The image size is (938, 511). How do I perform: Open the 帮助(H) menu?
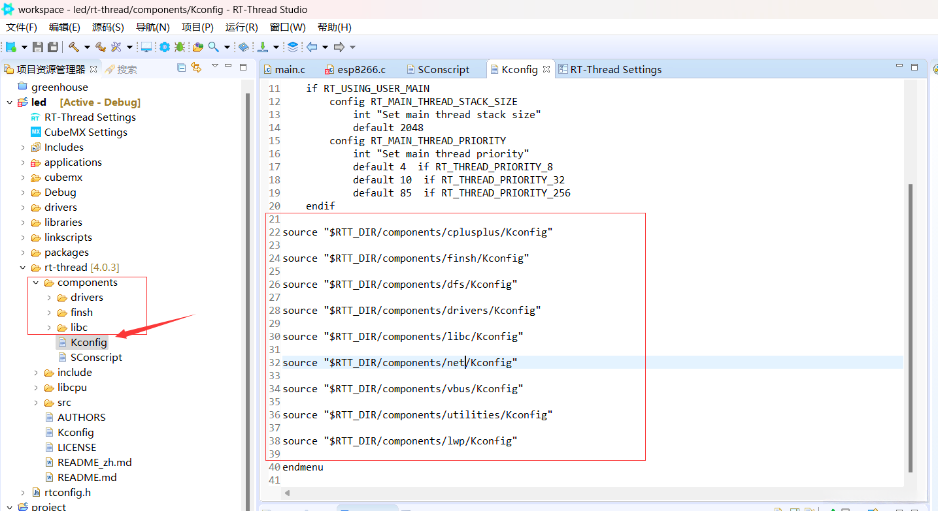(335, 27)
